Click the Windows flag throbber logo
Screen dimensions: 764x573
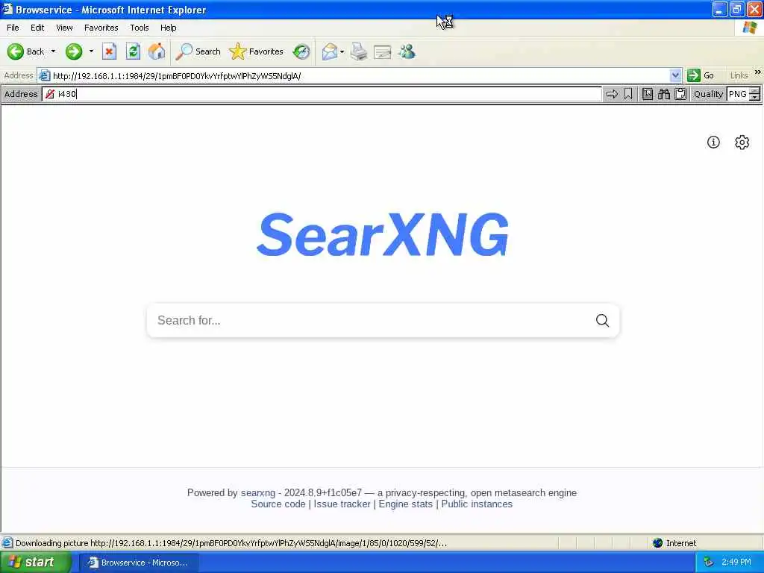pyautogui.click(x=750, y=28)
